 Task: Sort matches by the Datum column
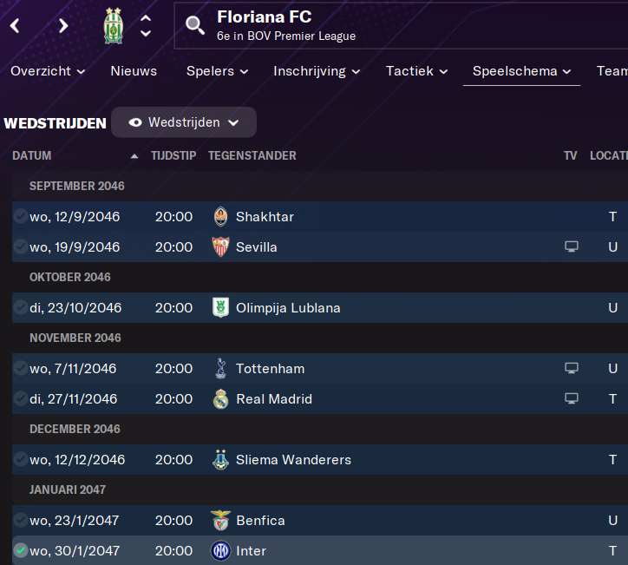pyautogui.click(x=32, y=156)
